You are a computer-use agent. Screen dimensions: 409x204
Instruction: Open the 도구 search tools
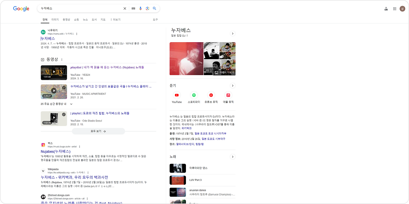click(155, 20)
